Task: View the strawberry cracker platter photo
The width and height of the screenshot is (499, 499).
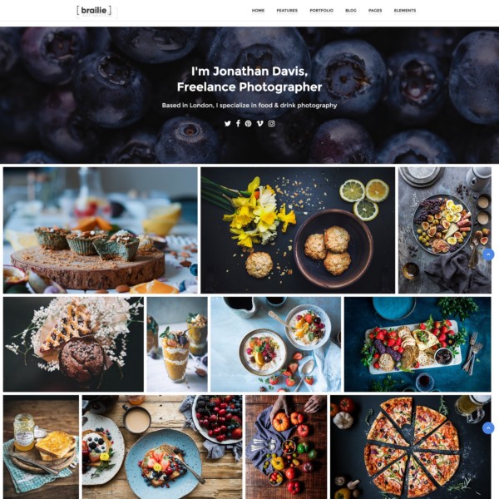Action: [x=417, y=344]
